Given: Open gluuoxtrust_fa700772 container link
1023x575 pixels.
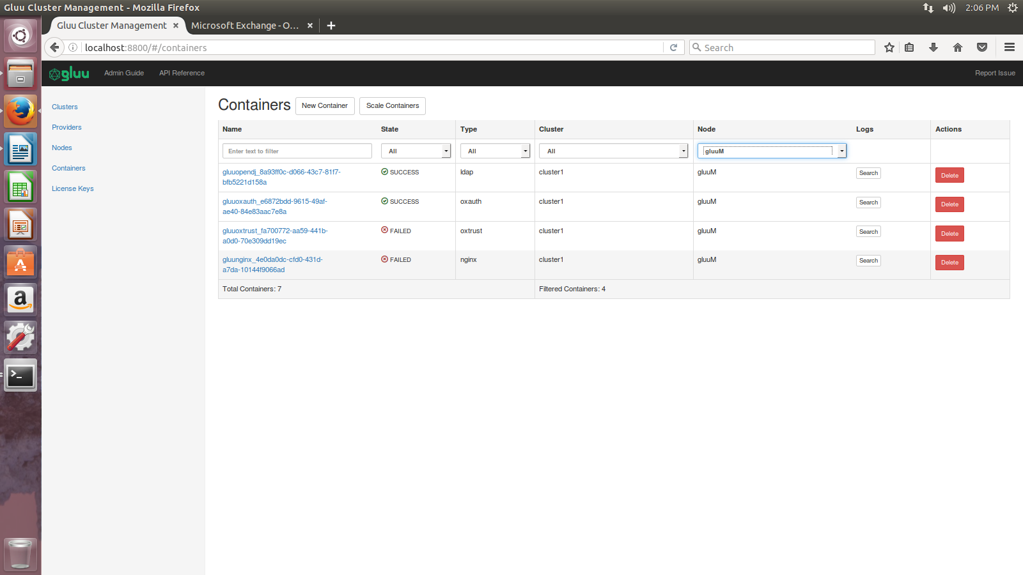Looking at the screenshot, I should (x=275, y=236).
